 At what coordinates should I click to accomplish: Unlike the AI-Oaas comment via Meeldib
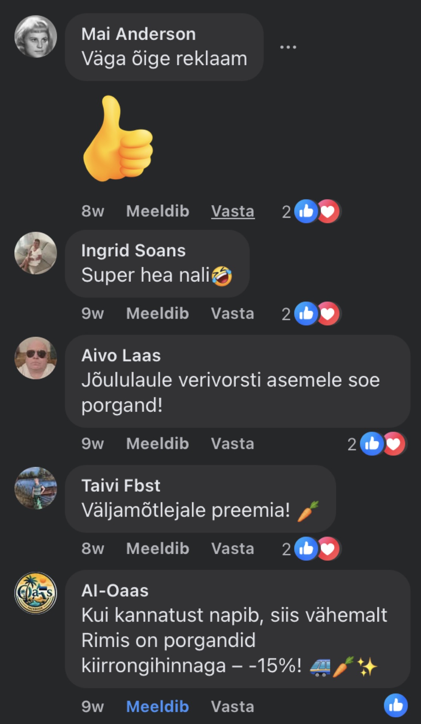point(158,706)
